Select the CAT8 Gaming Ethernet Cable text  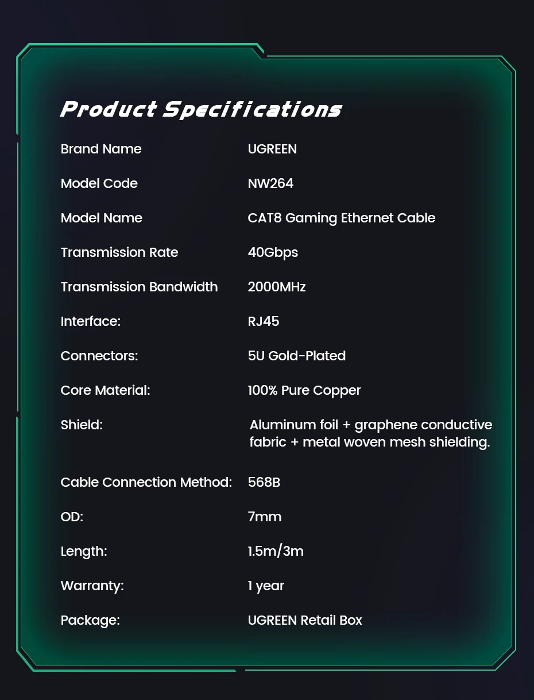click(x=341, y=218)
